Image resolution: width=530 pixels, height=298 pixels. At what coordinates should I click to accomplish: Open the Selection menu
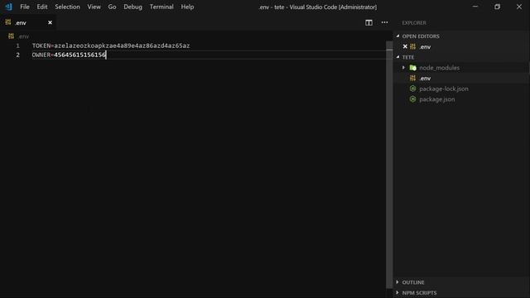(68, 7)
